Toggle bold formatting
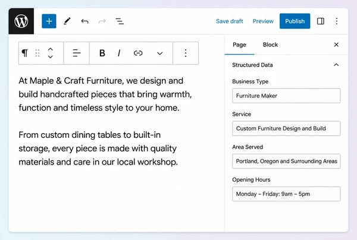This screenshot has width=357, height=240. (102, 53)
